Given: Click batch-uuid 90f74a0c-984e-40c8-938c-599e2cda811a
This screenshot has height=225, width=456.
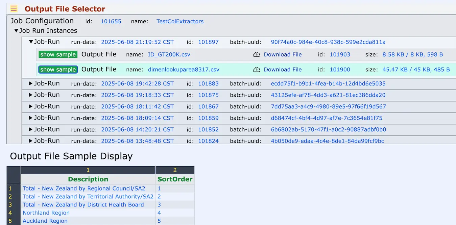Looking at the screenshot, I should [328, 42].
